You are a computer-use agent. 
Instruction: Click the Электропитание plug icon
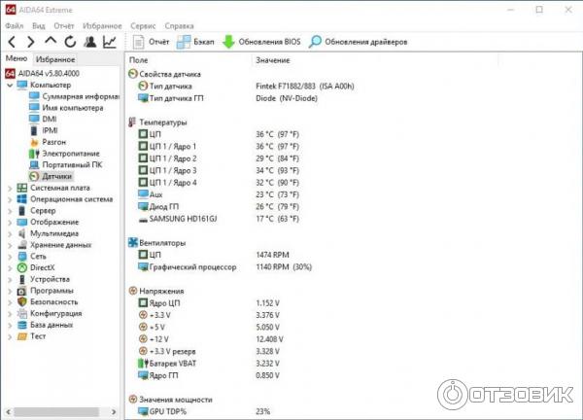[34, 154]
